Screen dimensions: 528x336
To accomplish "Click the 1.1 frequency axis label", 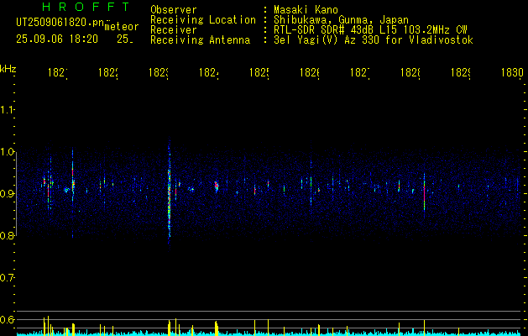I will tap(7, 110).
